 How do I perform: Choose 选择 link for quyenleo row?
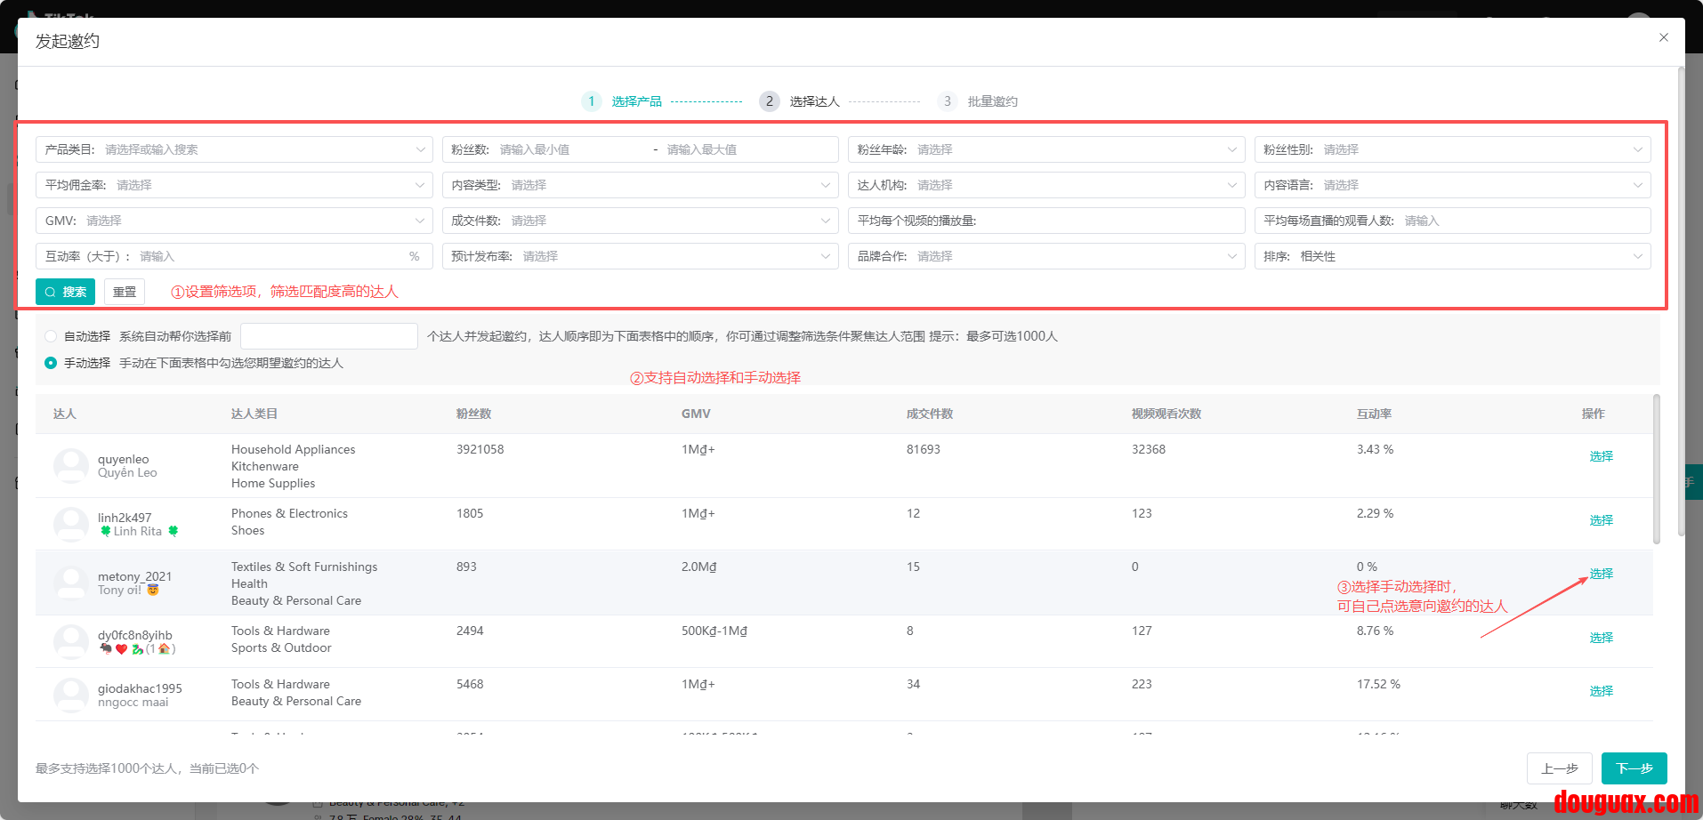(x=1601, y=456)
